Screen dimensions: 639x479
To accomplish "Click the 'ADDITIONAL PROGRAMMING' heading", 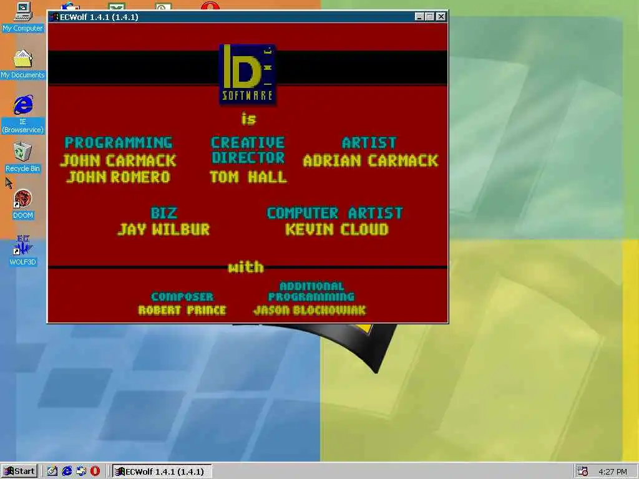I will pyautogui.click(x=311, y=291).
